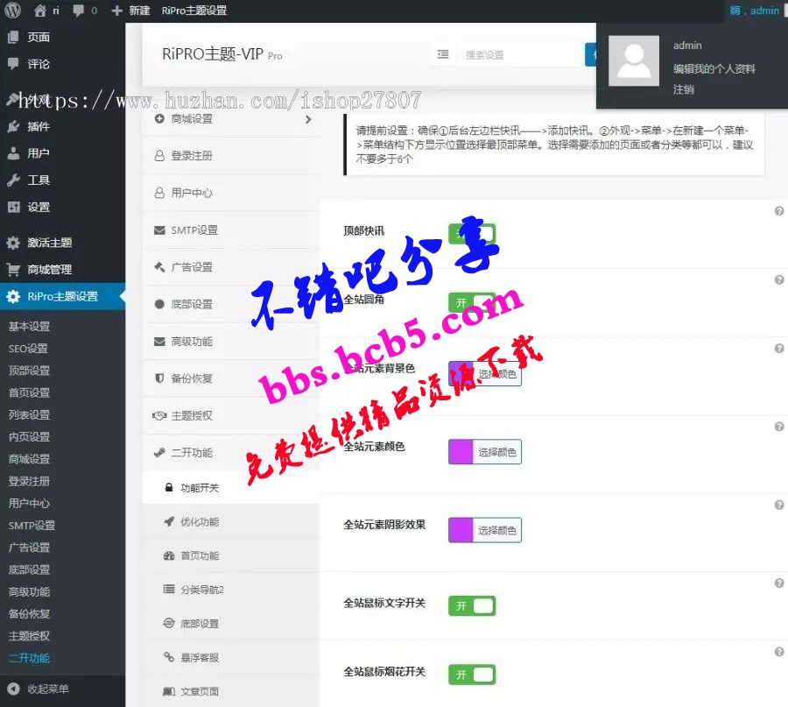Click the highlighted RiPro主题设置 sidebar item
788x707 pixels.
[x=62, y=297]
